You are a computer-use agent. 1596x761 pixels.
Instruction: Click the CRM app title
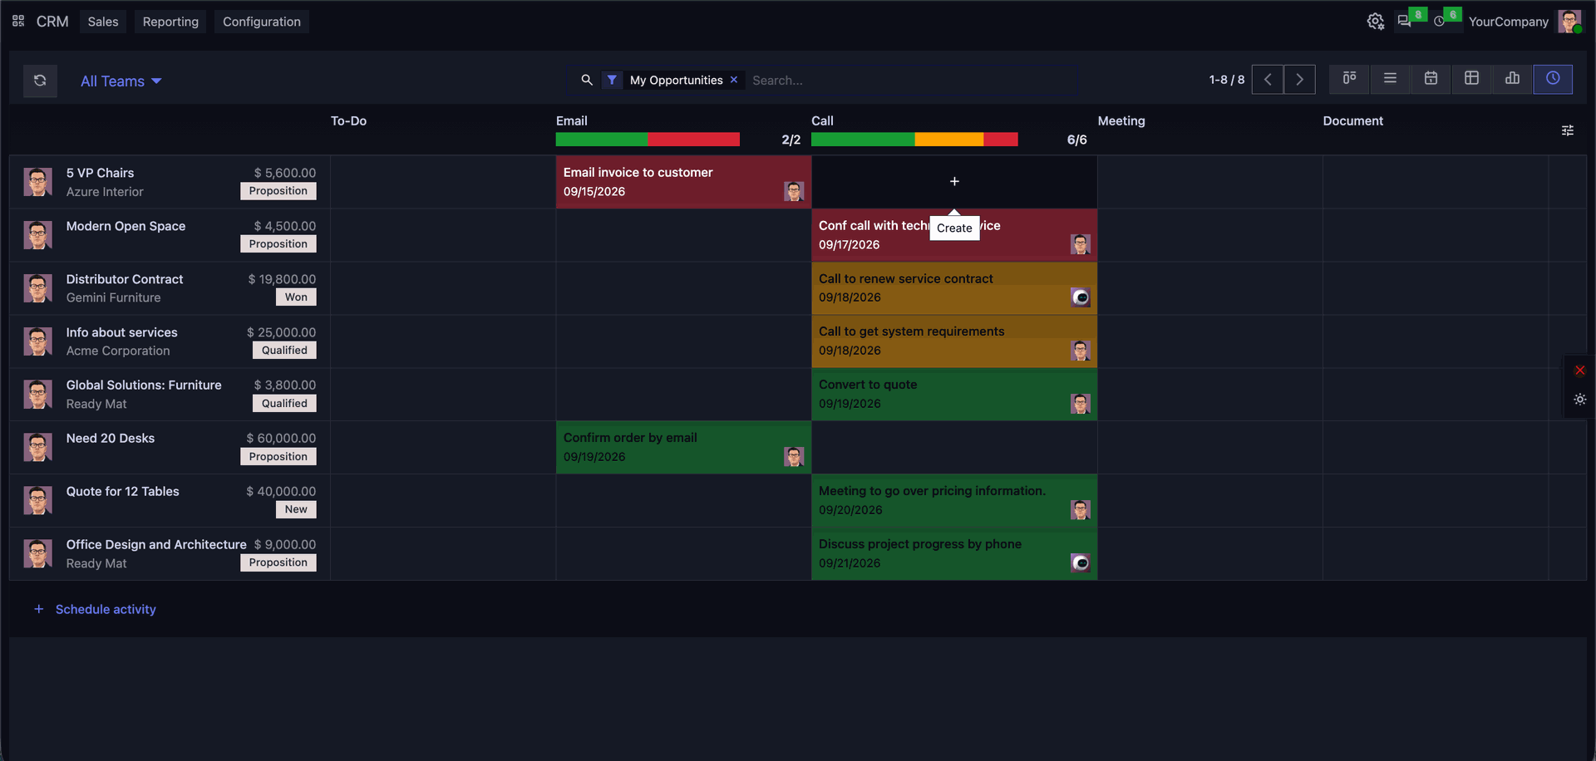52,22
